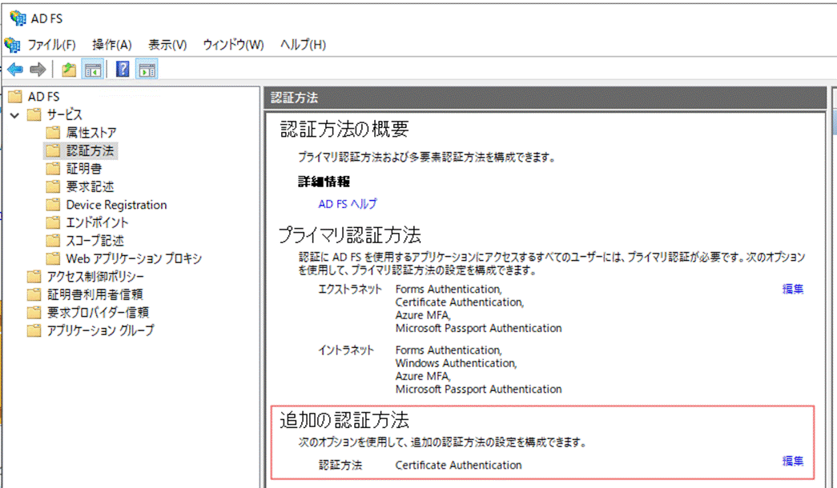Click the folder icon next to 証明書

(x=53, y=169)
